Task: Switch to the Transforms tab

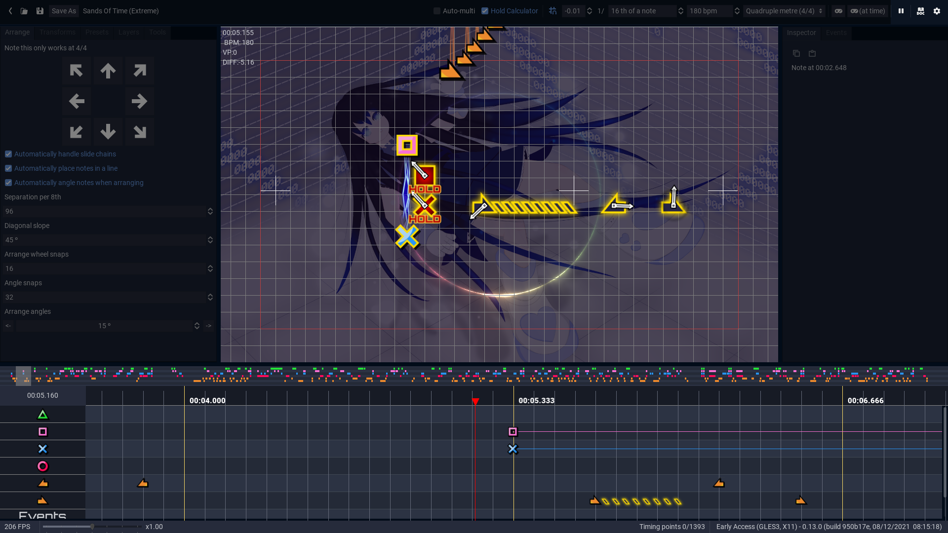Action: click(x=57, y=32)
